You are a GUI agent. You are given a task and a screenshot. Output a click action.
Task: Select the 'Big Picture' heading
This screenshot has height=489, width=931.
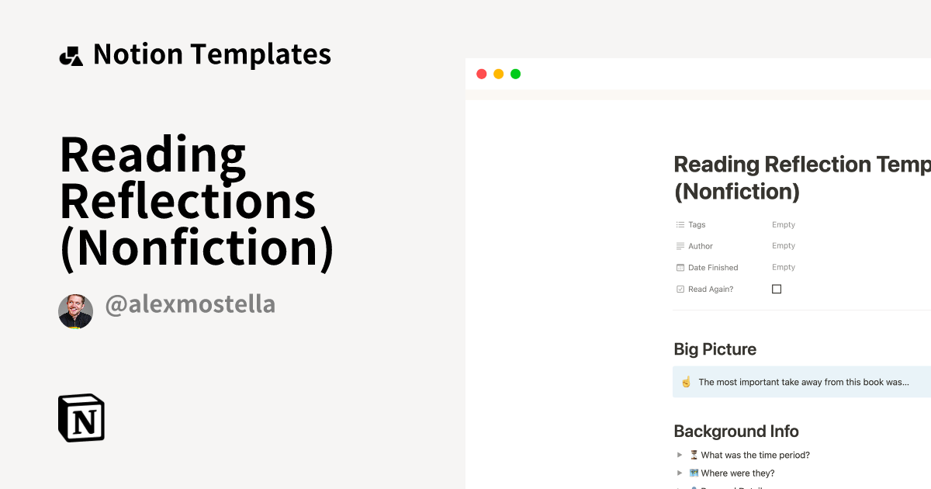click(715, 349)
